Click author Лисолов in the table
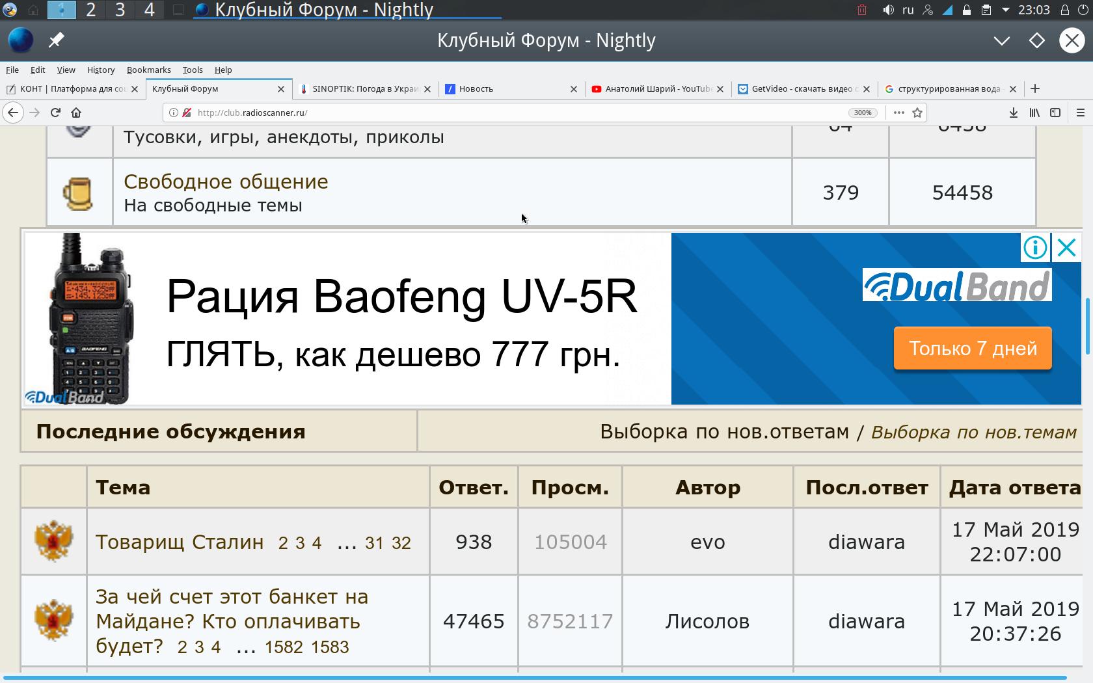Viewport: 1093px width, 683px height. [x=707, y=621]
